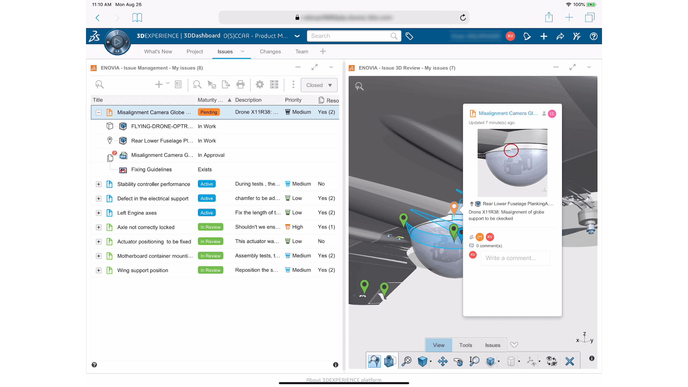Expand the Stability controller performance row

point(99,184)
